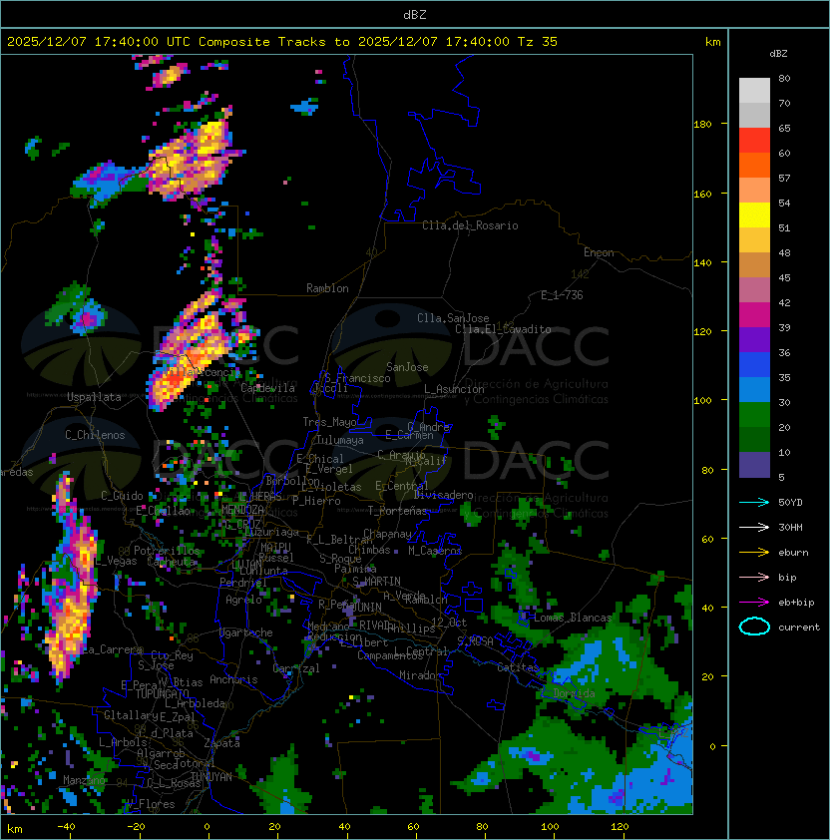The height and width of the screenshot is (840, 830).
Task: Click the E_1-736 label
Action: coord(562,295)
